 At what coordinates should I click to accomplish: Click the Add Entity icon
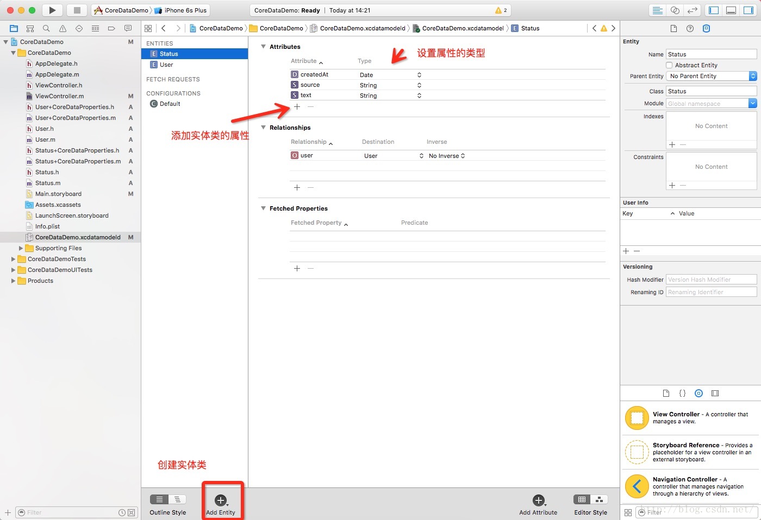tap(220, 500)
